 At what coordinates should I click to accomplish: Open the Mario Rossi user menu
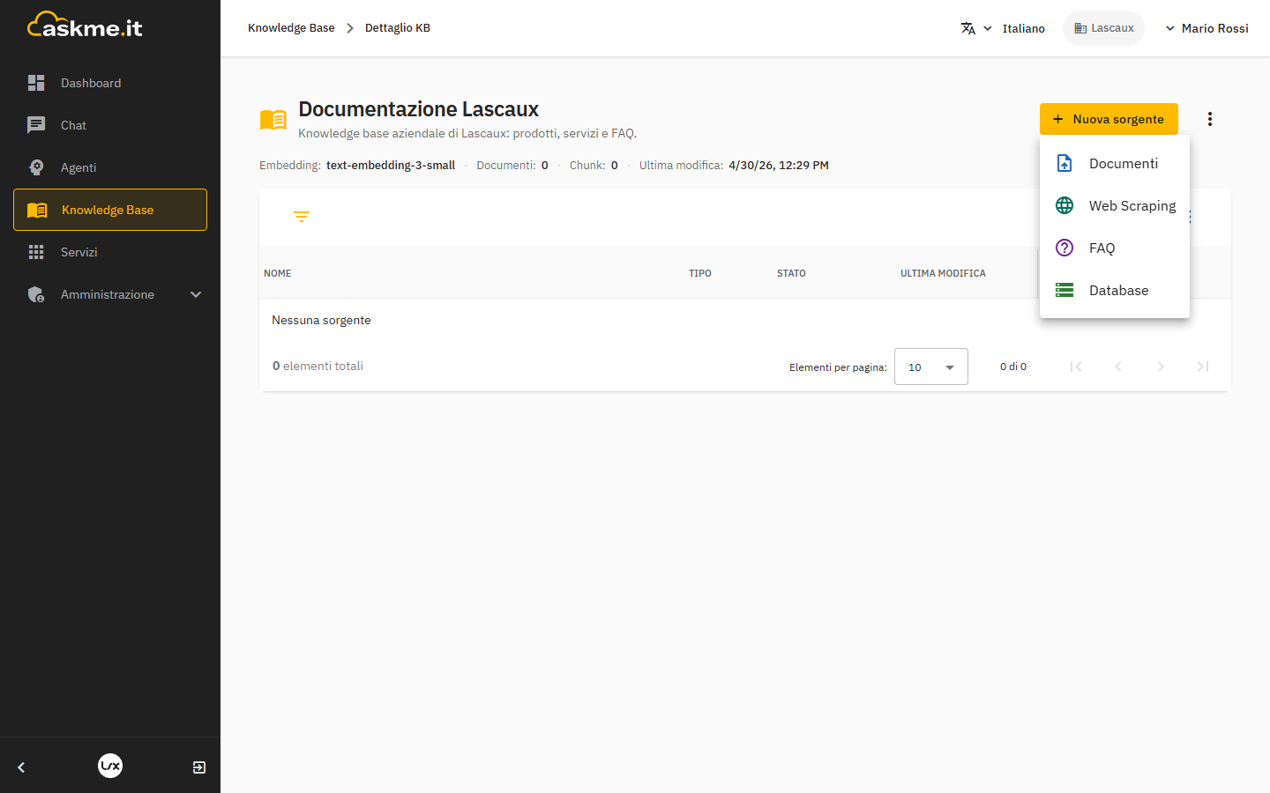(x=1206, y=28)
